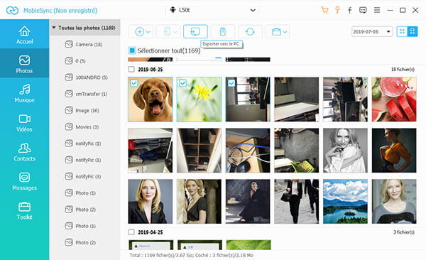
Task: Click the MobieSync logo icon
Action: [12, 11]
